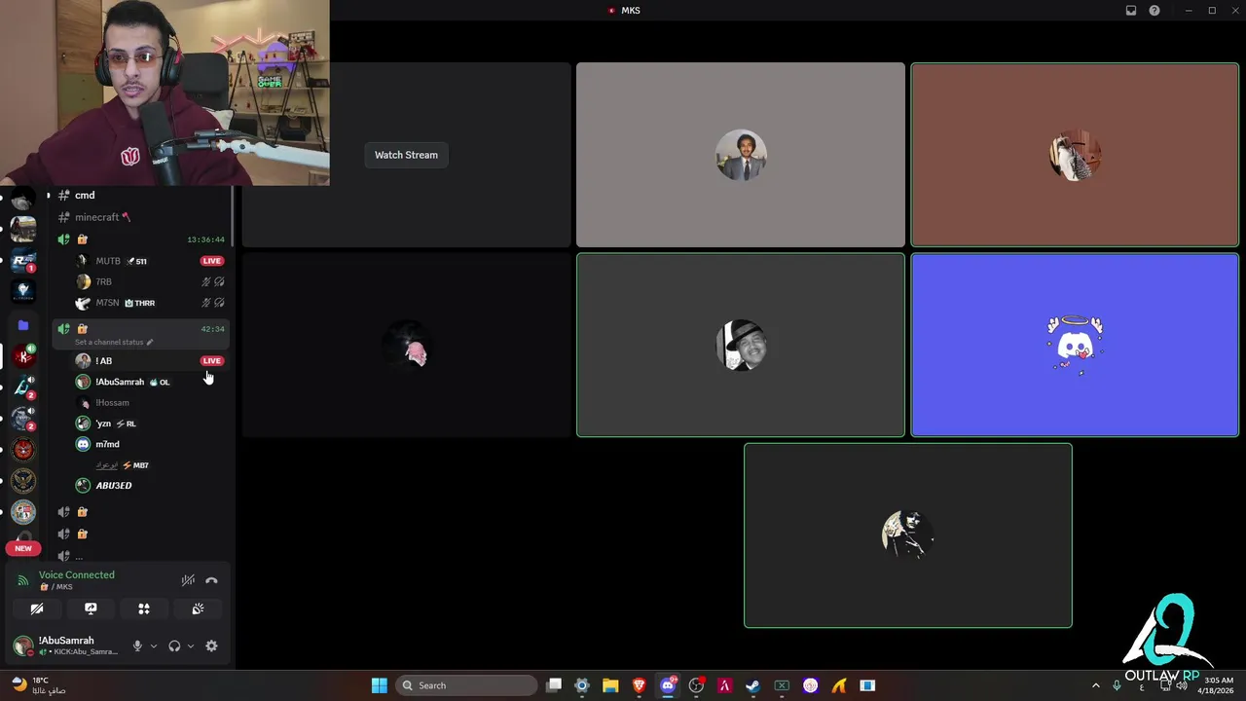1246x701 pixels.
Task: Open Settings gear on taskbar
Action: (582, 685)
